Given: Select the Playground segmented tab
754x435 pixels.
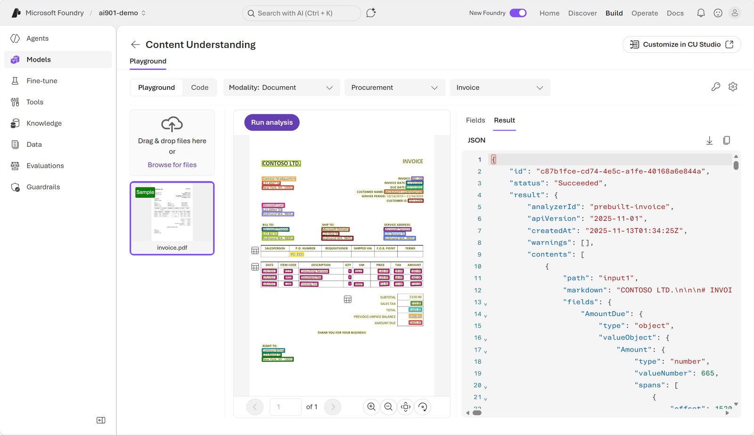Looking at the screenshot, I should 156,88.
